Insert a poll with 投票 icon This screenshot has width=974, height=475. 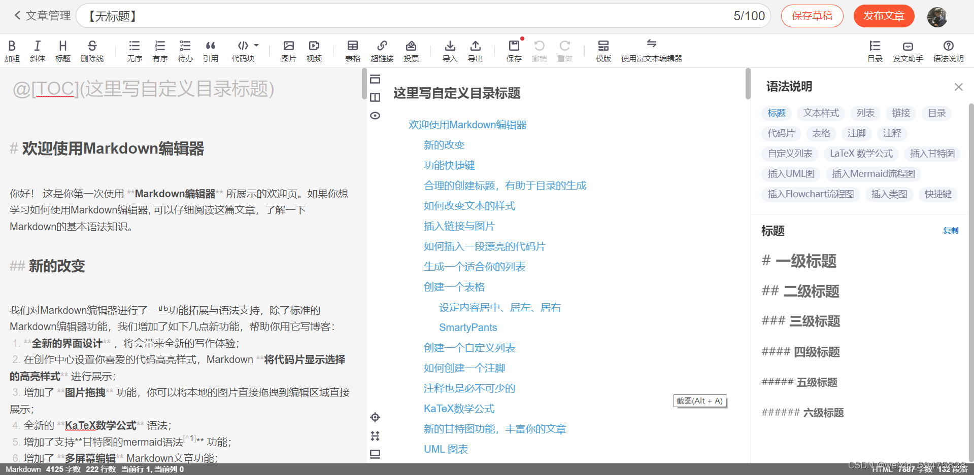click(411, 51)
